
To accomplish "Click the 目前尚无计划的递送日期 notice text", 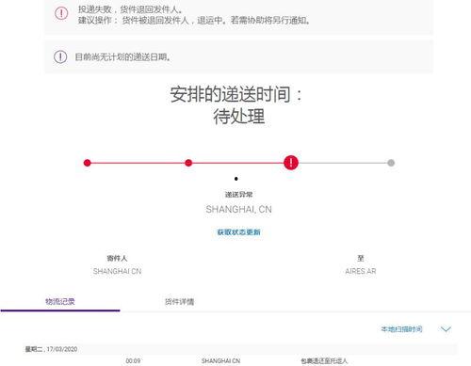I will 122,57.
